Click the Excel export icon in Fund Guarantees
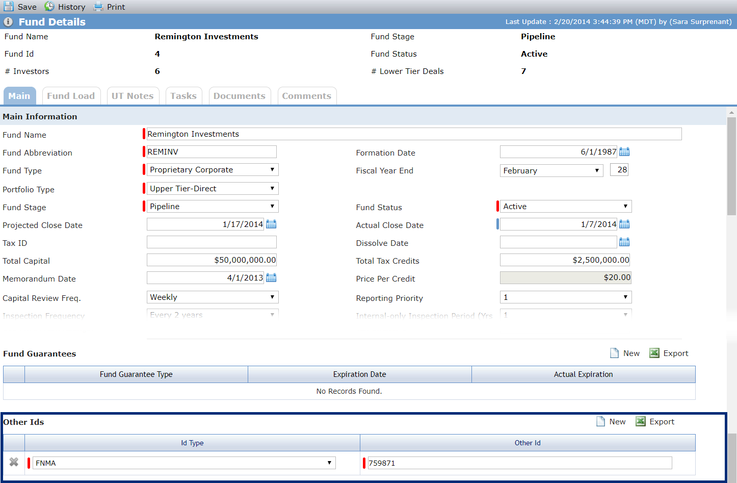Screen dimensions: 737x483 coord(654,353)
